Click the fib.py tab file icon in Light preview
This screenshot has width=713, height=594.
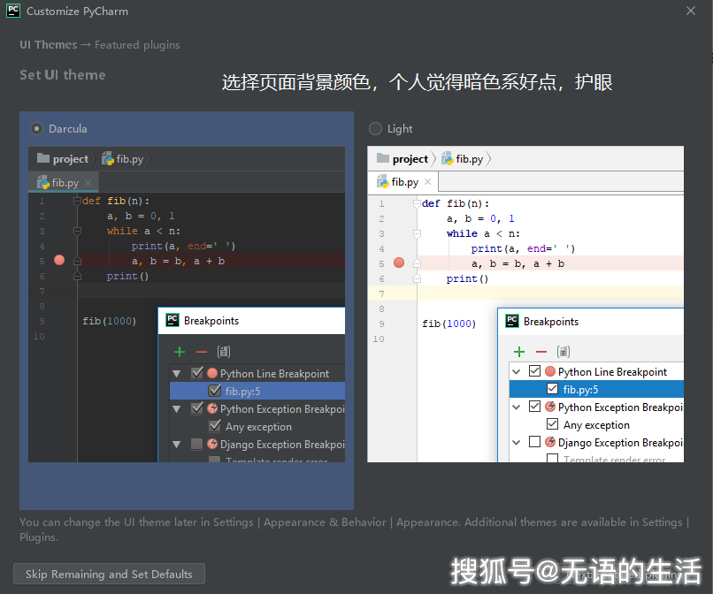pos(383,182)
